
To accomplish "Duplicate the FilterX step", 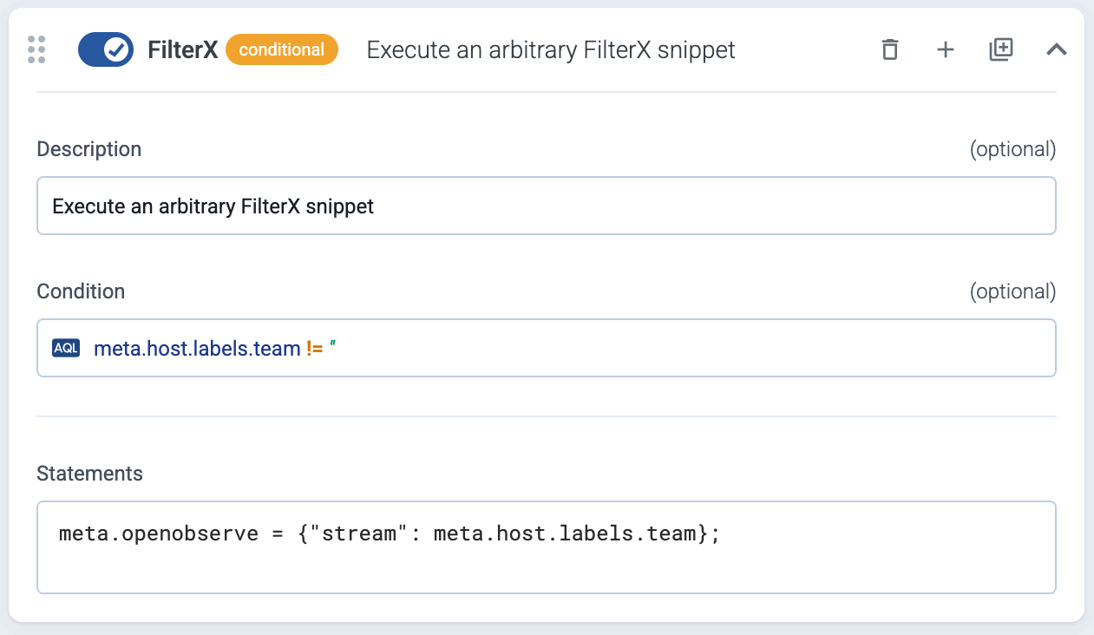I will [1001, 49].
